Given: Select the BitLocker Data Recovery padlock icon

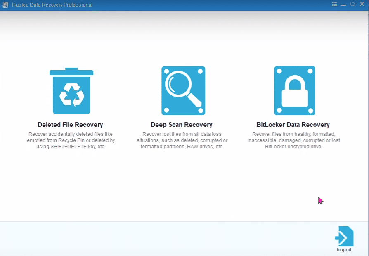Looking at the screenshot, I should click(295, 91).
